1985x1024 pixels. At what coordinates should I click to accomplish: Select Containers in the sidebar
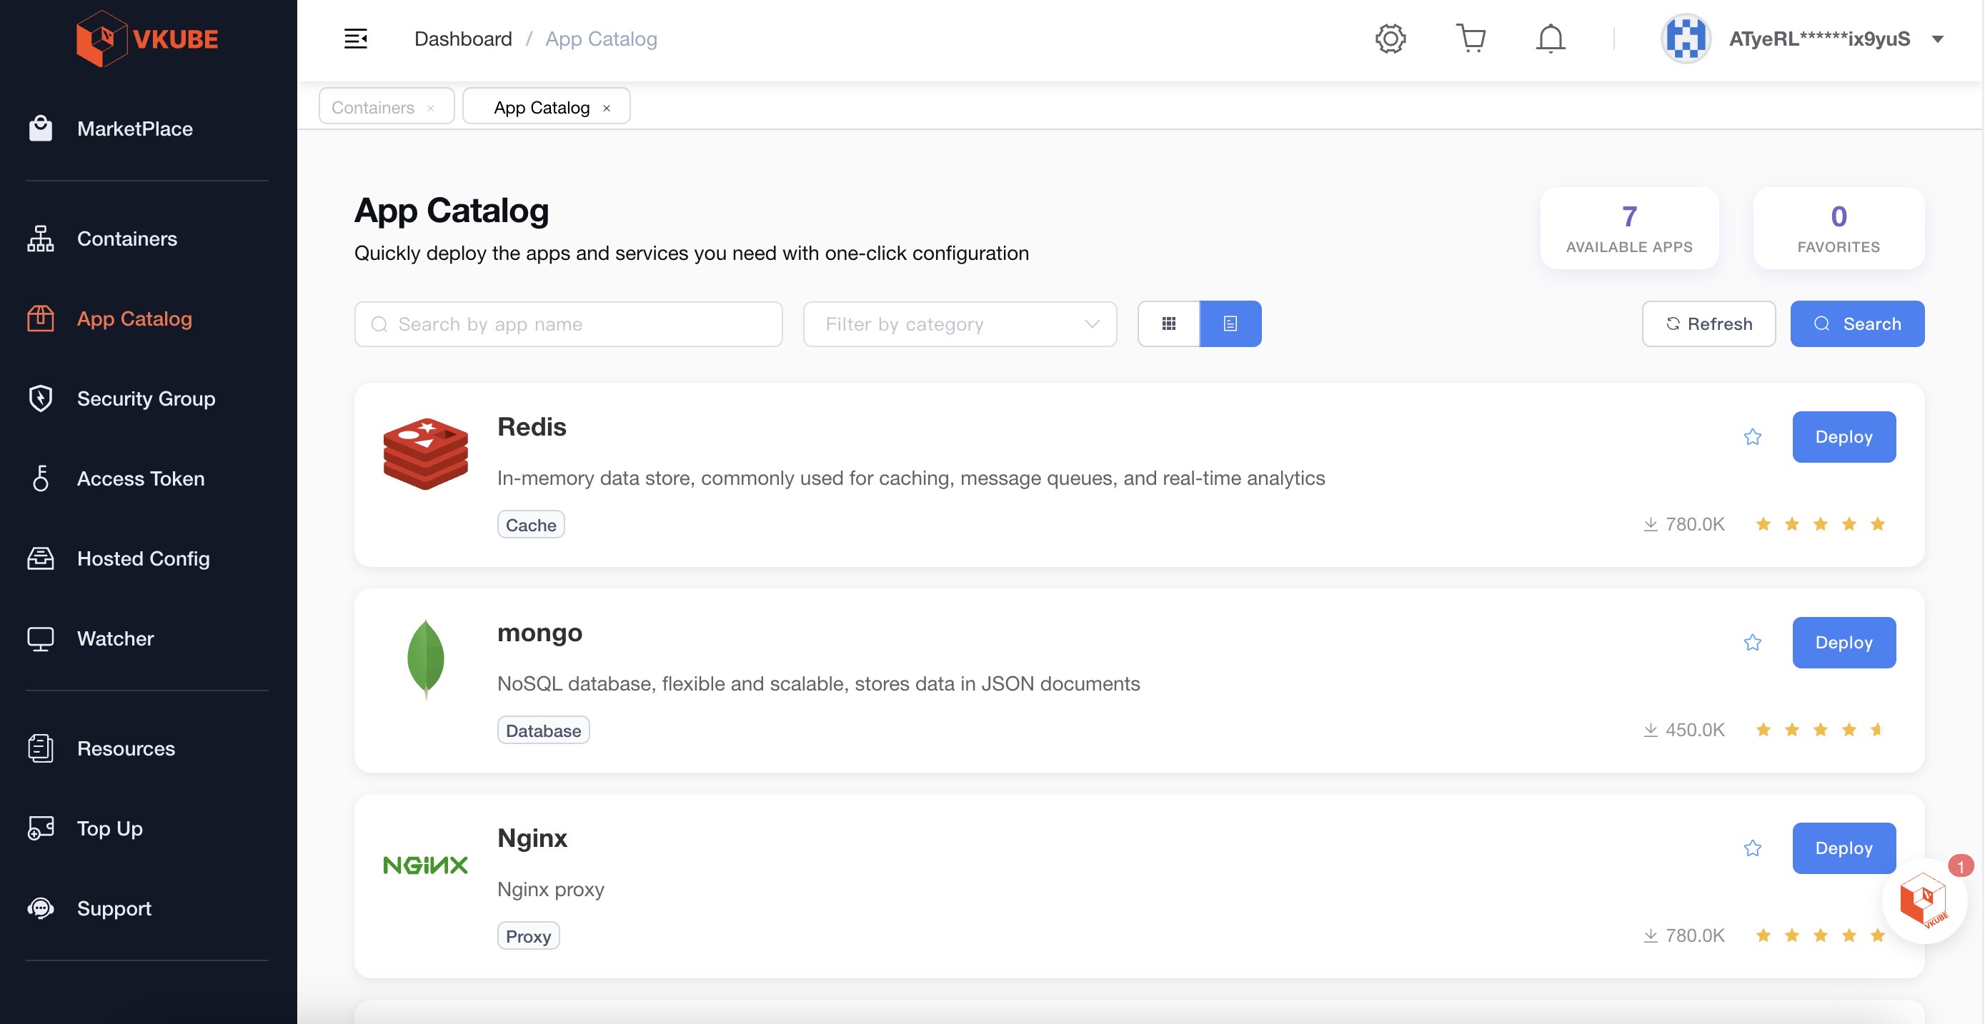point(128,238)
